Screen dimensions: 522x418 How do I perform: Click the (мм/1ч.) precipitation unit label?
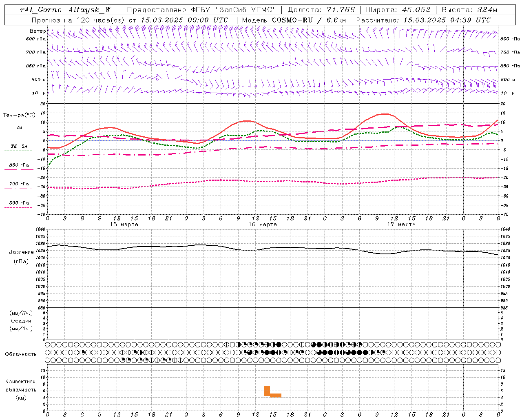click(21, 329)
